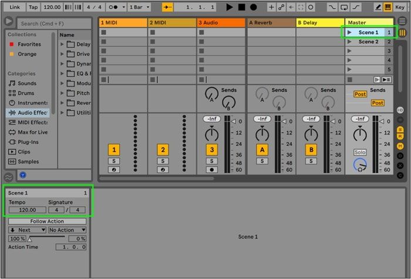This screenshot has width=411, height=279.
Task: Solo track 1 MIDI with S button
Action: tap(114, 161)
